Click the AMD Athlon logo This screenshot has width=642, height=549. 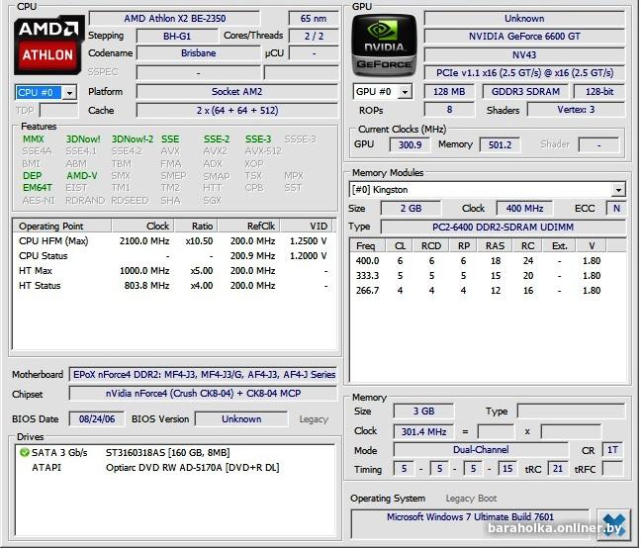coord(48,46)
